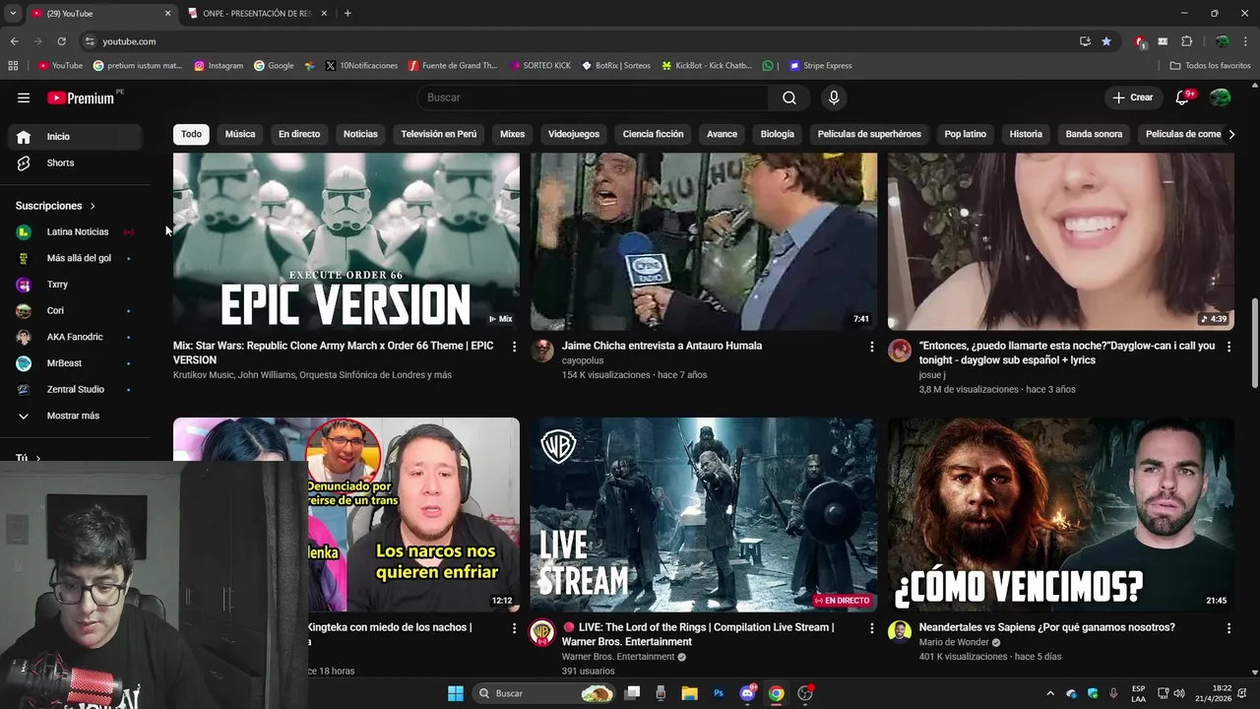This screenshot has width=1260, height=709.
Task: Open Chrome's tab search dropdown
Action: pyautogui.click(x=13, y=14)
